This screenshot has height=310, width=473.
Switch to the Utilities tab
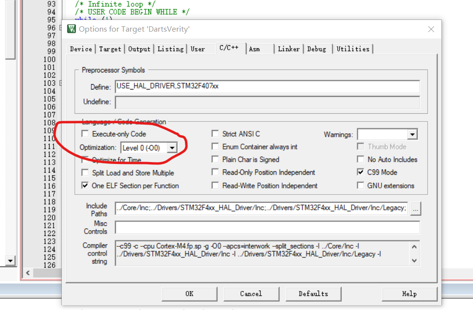tap(353, 49)
